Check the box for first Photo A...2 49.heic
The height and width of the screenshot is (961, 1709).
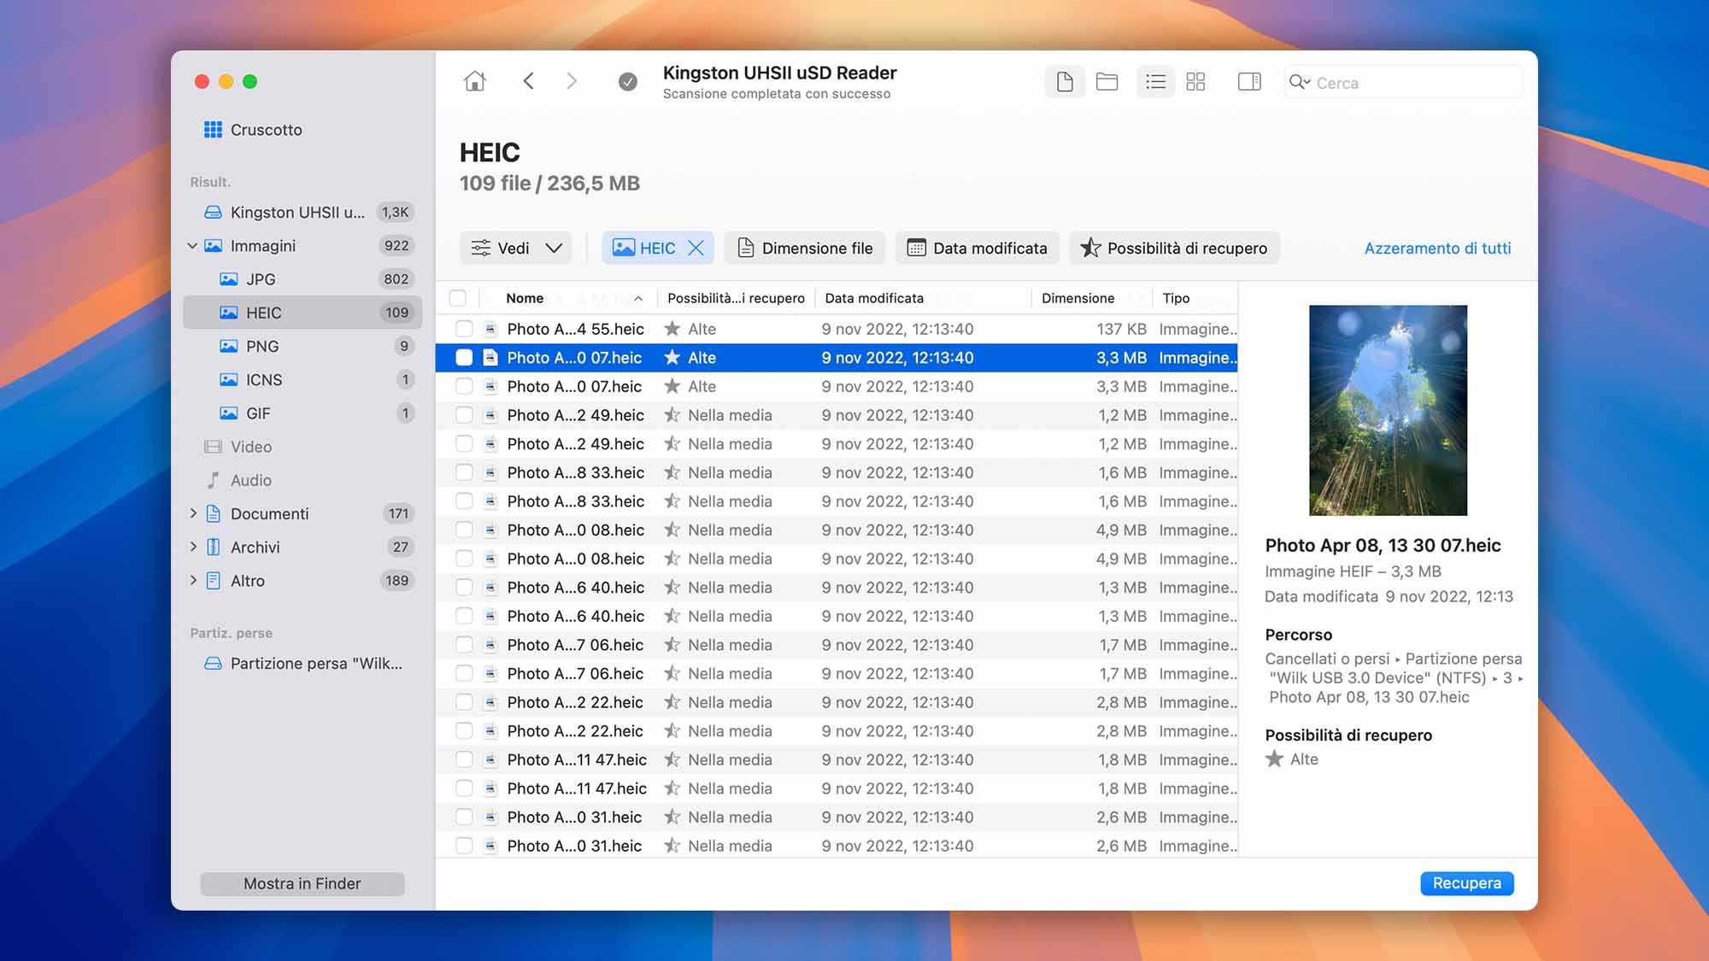(x=464, y=415)
